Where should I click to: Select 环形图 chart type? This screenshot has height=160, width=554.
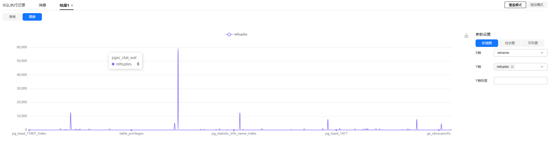[533, 43]
